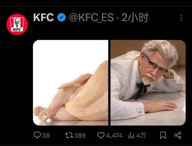Share the tweet via share icon
This screenshot has width=192, height=146.
(x=178, y=135)
